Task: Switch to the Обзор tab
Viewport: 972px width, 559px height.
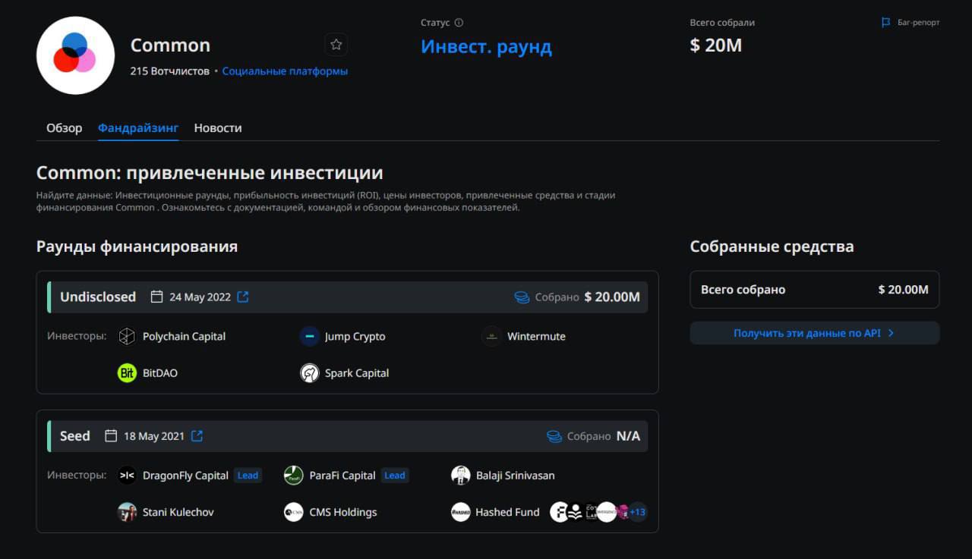Action: [x=64, y=128]
